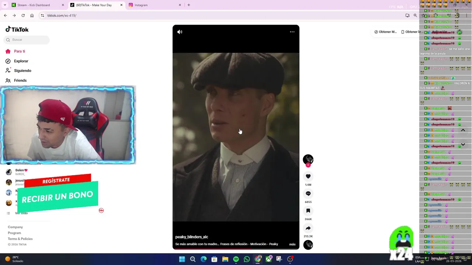The image size is (472, 265).
Task: Follow the creator with the red plus badge
Action: pos(308,165)
